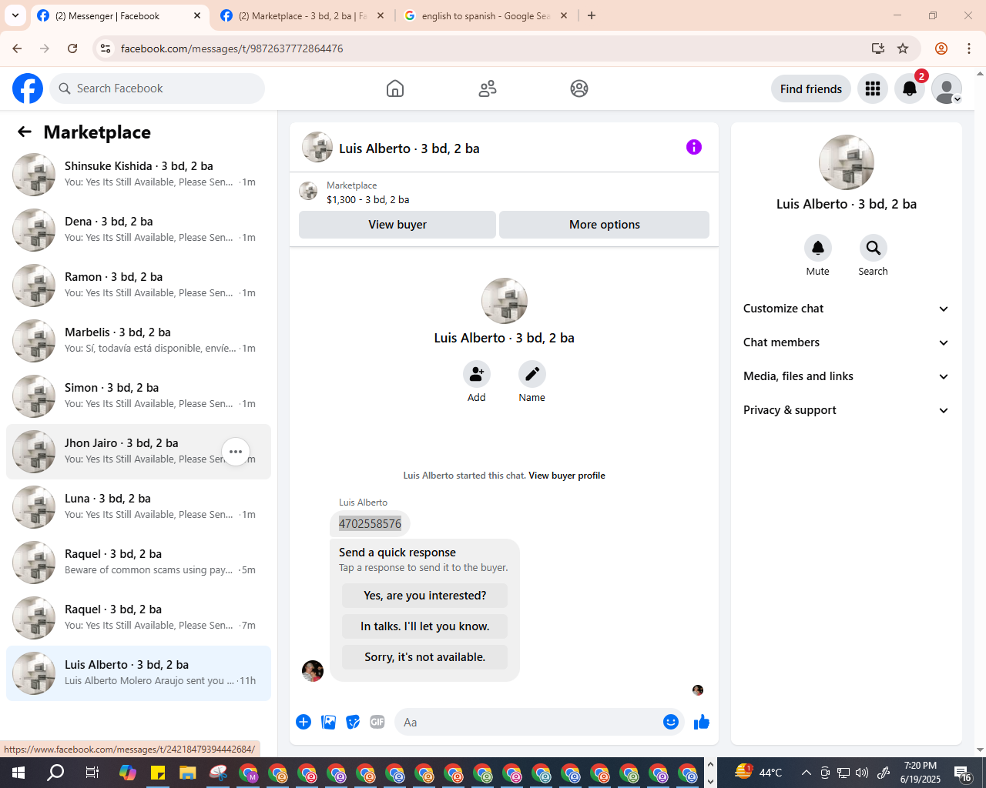Attach a file with photo icon
The image size is (986, 788).
point(328,722)
